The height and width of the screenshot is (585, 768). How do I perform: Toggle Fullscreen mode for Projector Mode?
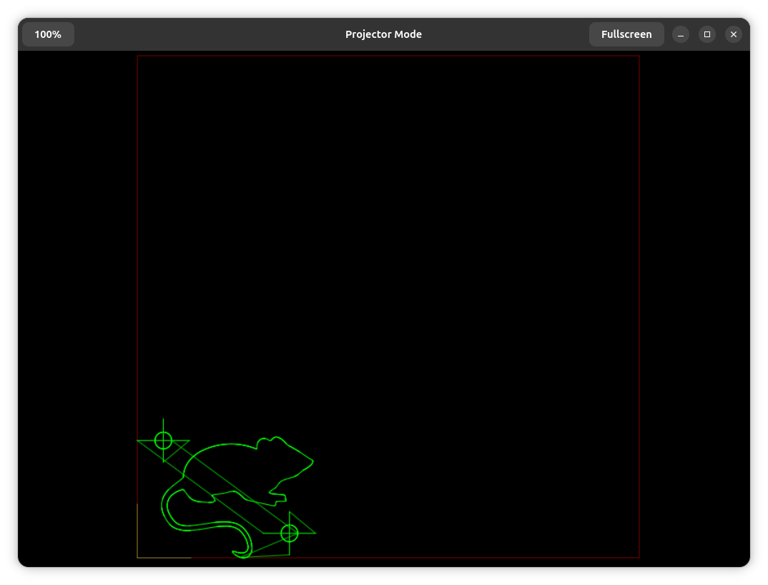pyautogui.click(x=626, y=34)
